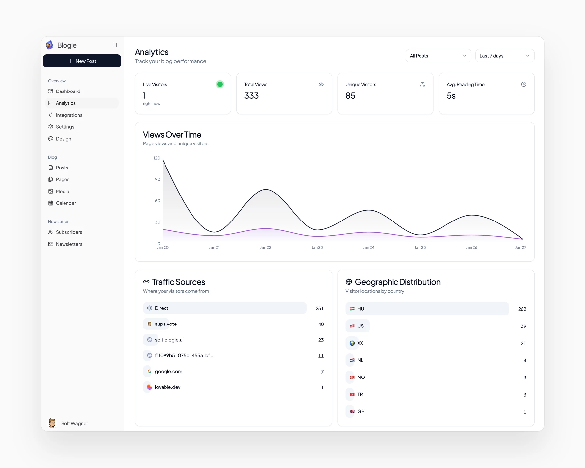
Task: Click the Design palette icon
Action: pos(51,139)
